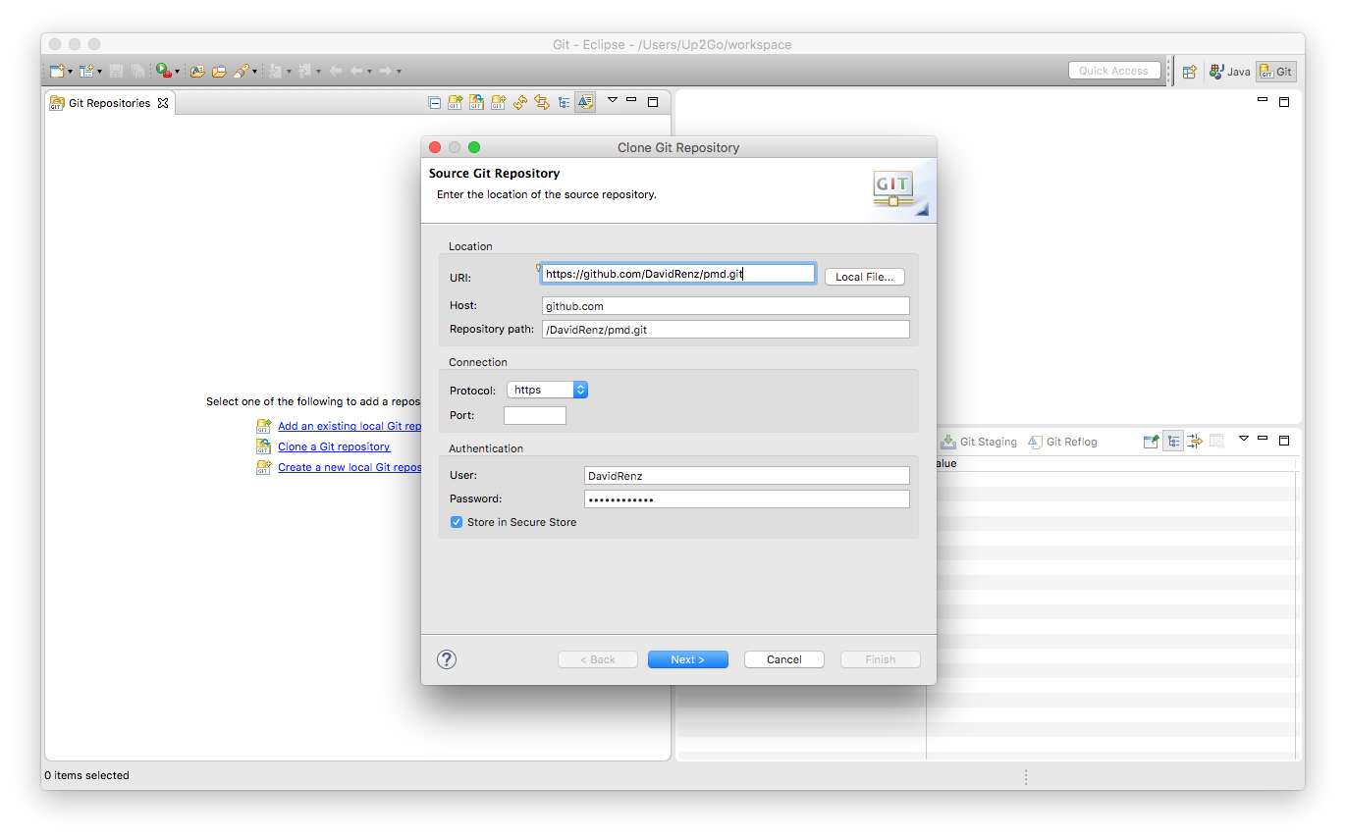Click the Help question mark icon
Screen dimensions: 1346x839
point(447,659)
